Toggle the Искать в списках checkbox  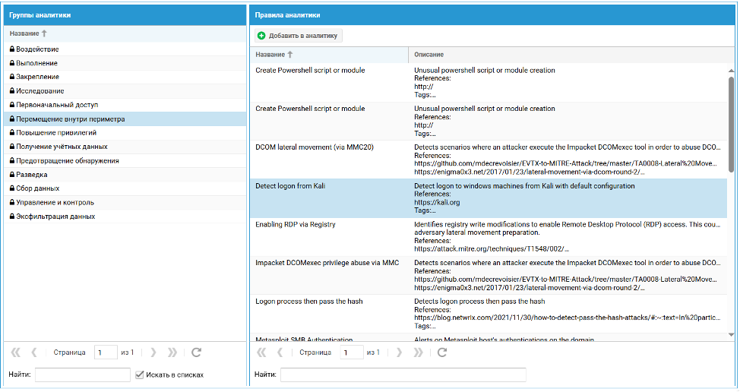click(139, 375)
